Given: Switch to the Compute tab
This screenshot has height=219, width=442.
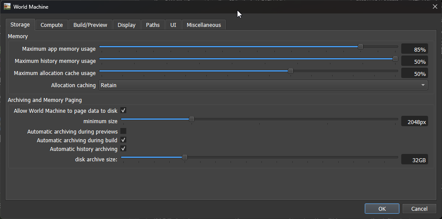Looking at the screenshot, I should click(52, 25).
